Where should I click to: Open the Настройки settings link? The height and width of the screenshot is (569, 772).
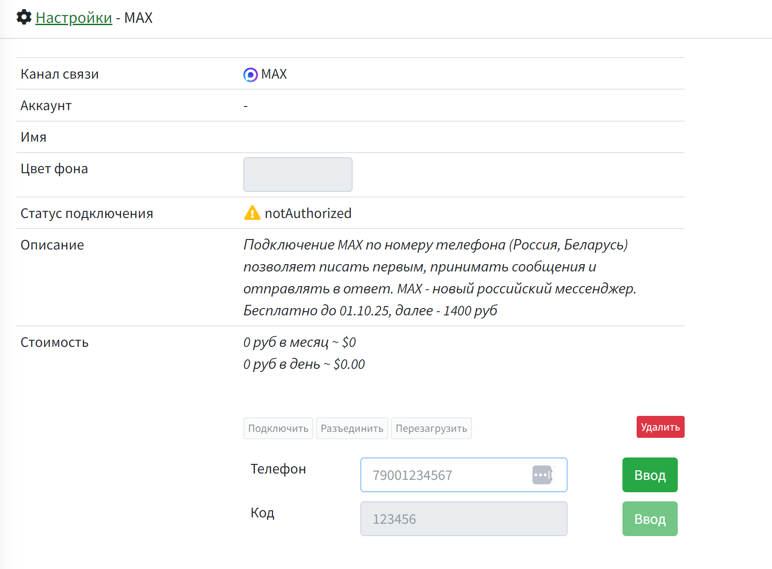coord(74,18)
